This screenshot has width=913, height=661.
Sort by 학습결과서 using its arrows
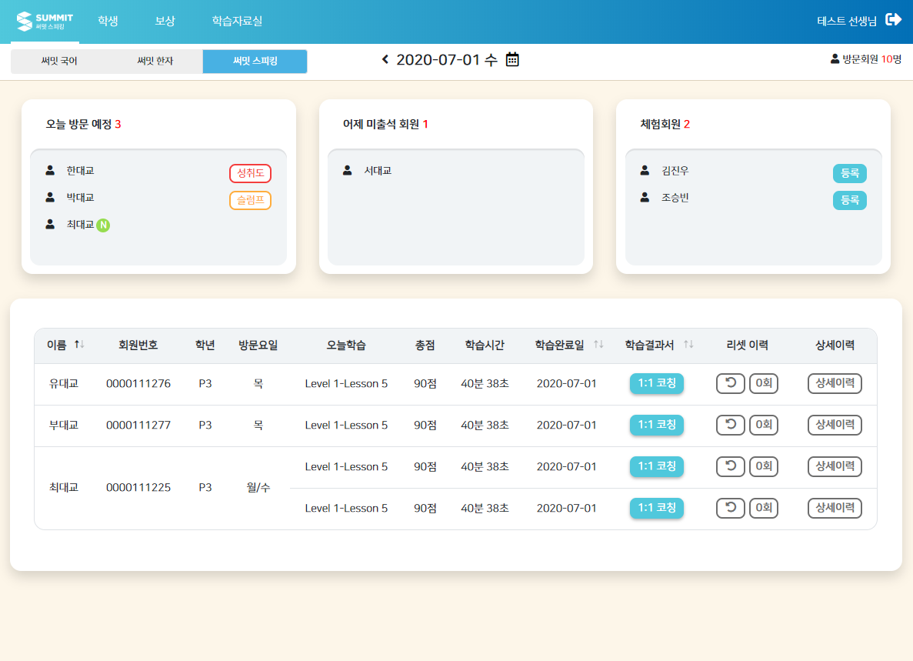(689, 345)
